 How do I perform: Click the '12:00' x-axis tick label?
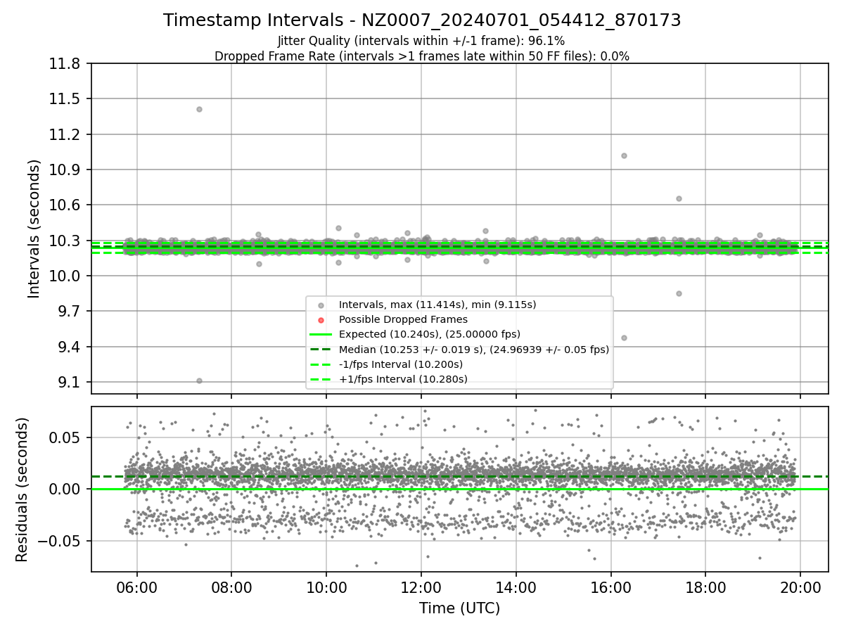click(421, 587)
